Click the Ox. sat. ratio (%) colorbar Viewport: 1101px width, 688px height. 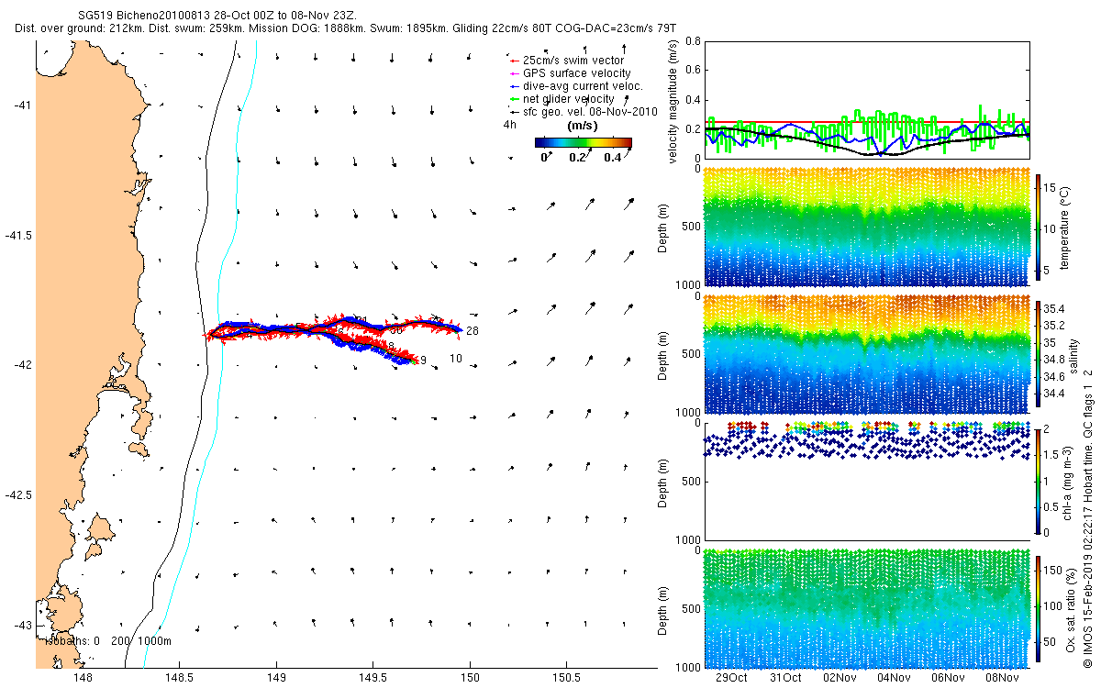[x=1039, y=607]
